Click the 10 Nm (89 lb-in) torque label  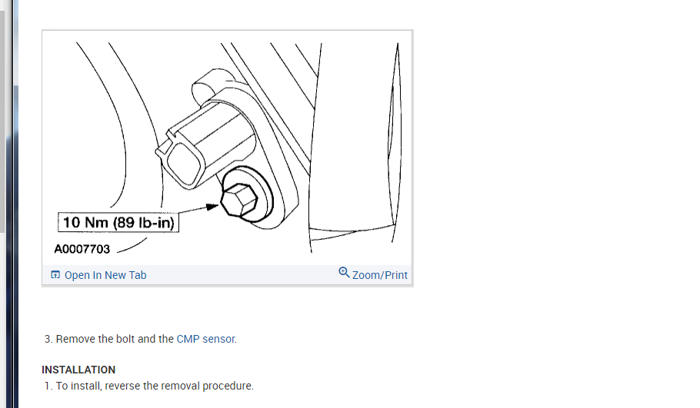(118, 223)
